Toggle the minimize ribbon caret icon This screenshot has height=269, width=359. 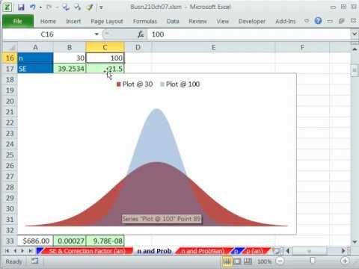tap(307, 21)
